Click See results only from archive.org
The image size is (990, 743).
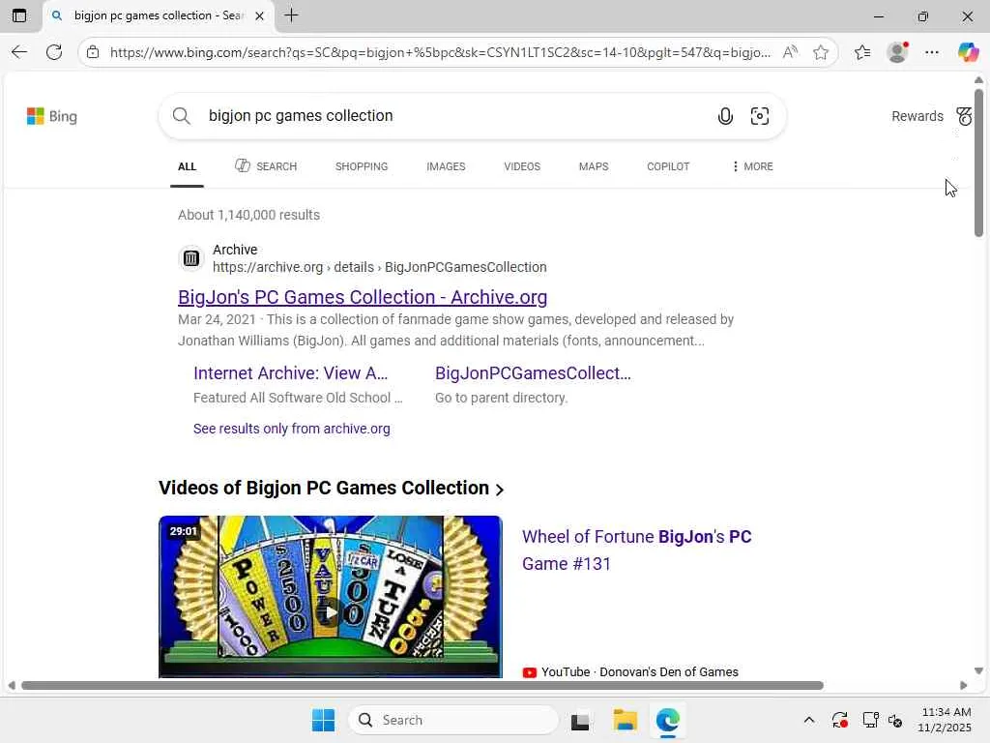point(292,429)
